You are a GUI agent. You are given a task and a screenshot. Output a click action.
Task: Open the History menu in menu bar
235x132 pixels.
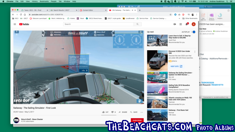point(35,1)
